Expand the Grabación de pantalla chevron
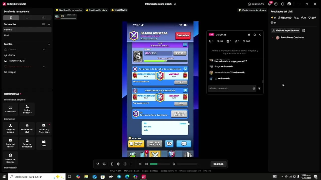The height and width of the screenshot is (180, 321). [x=44, y=66]
